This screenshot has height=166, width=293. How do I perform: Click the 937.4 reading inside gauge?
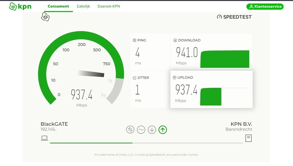(82, 95)
